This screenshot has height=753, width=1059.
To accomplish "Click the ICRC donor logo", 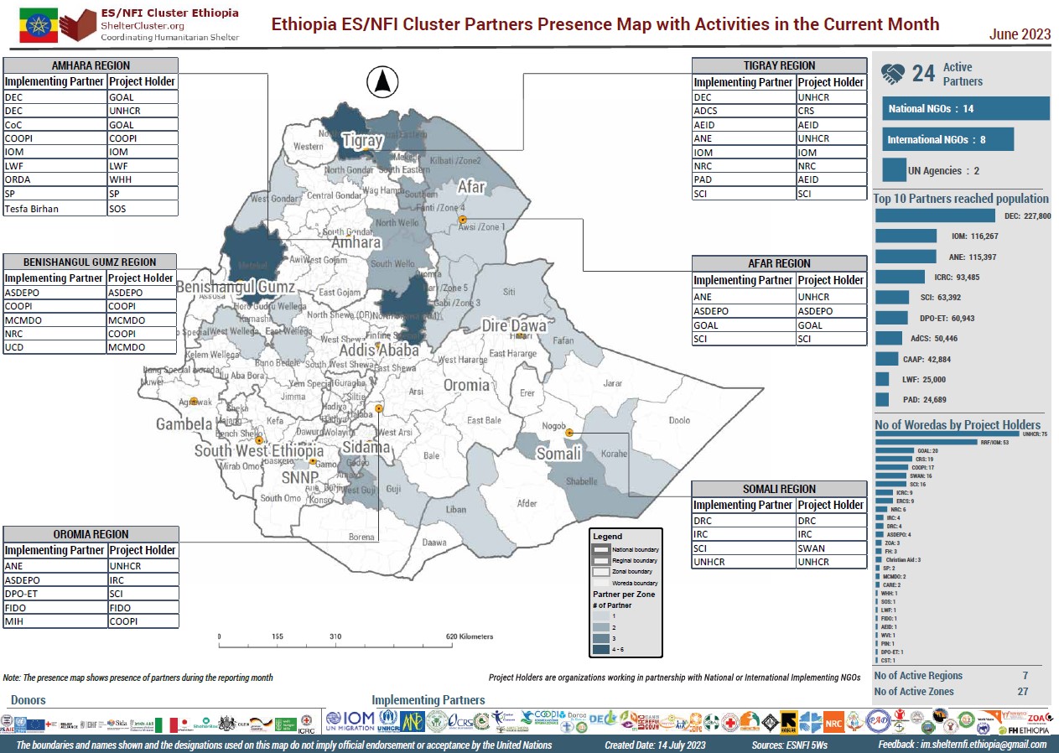I will [x=307, y=721].
